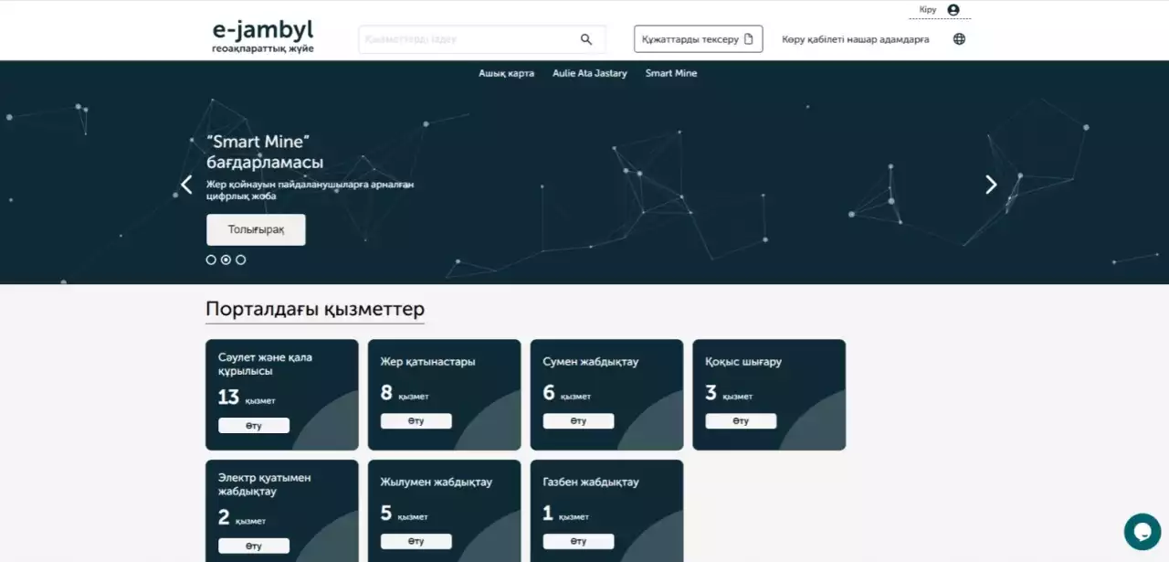
Task: Click Өту on Электр қуатымен жабдықтау card
Action: click(x=254, y=546)
